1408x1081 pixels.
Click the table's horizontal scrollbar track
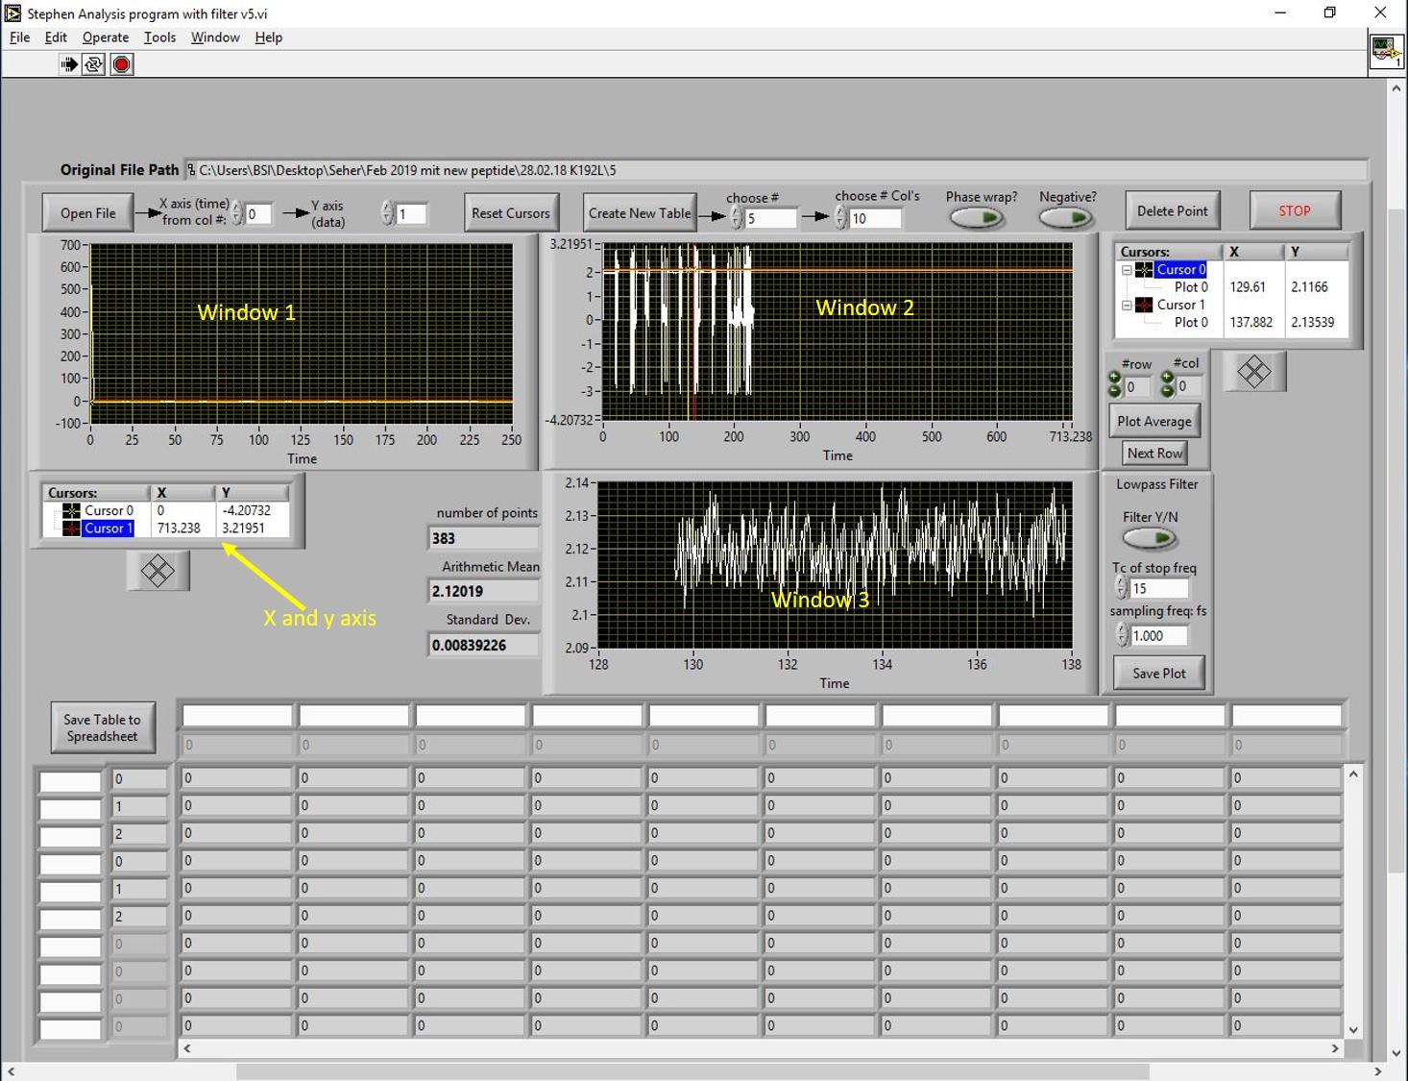point(759,1048)
